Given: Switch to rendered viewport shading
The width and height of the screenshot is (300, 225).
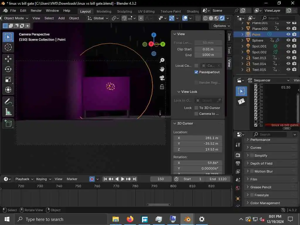Looking at the screenshot, I should coord(222,18).
